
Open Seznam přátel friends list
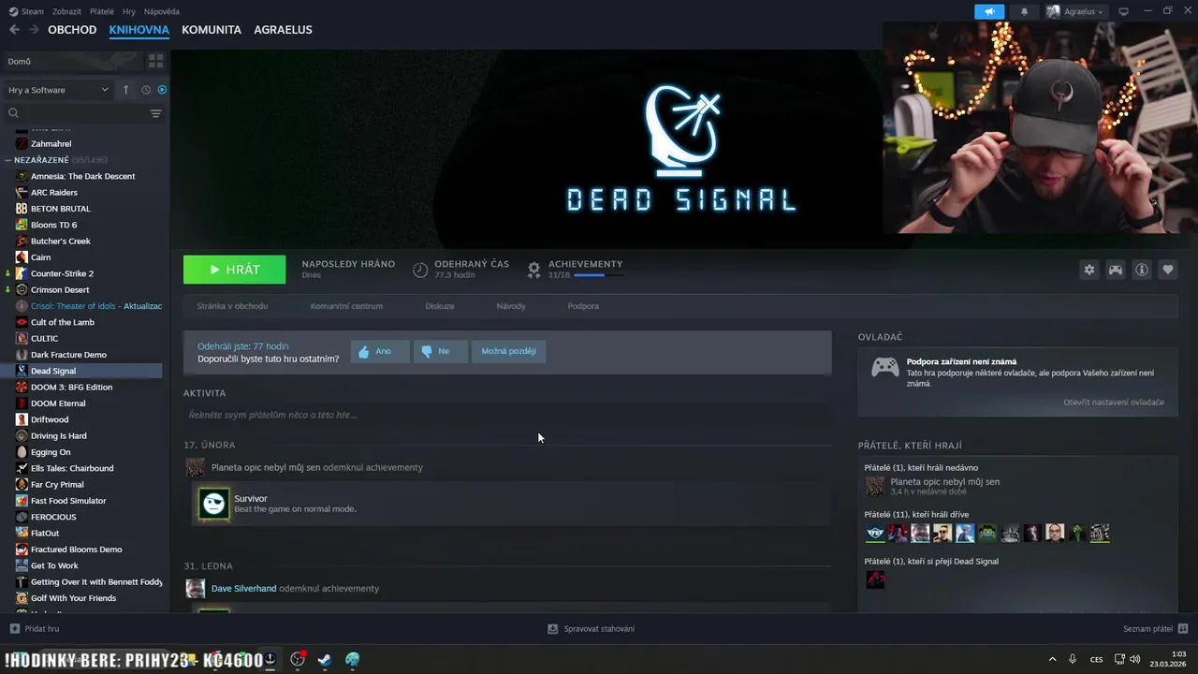(1156, 629)
